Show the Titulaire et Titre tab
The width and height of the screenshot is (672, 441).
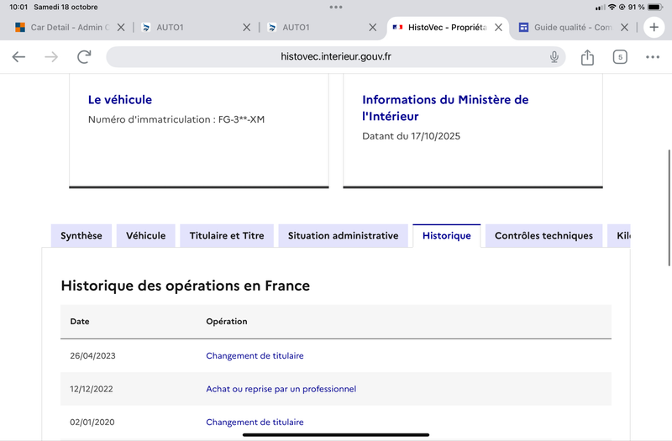pyautogui.click(x=227, y=236)
